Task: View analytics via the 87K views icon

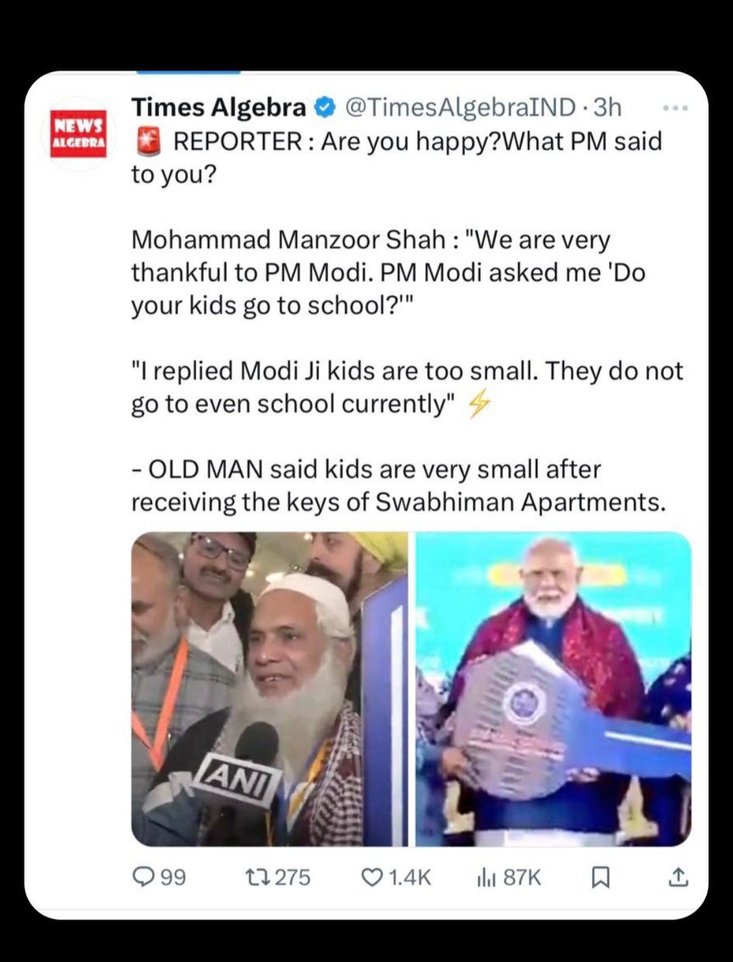Action: tap(486, 877)
